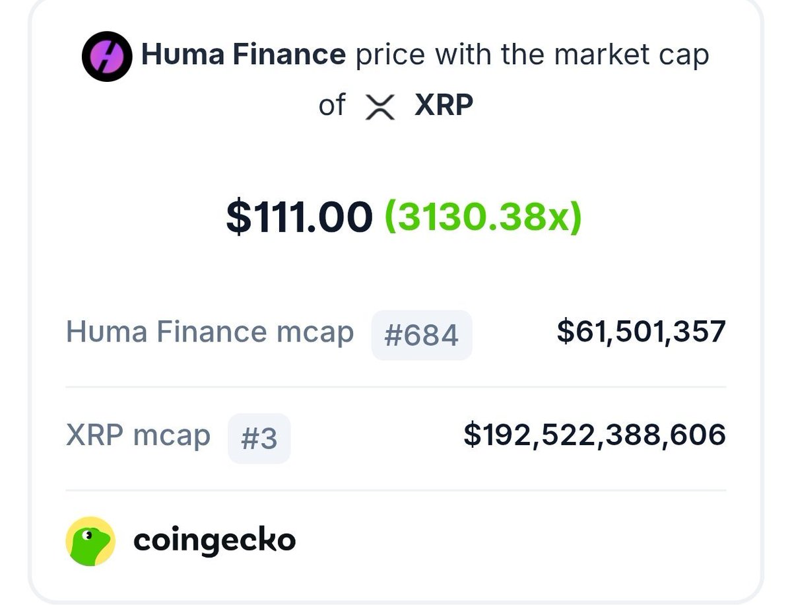Click the XRP logo icon

point(381,107)
